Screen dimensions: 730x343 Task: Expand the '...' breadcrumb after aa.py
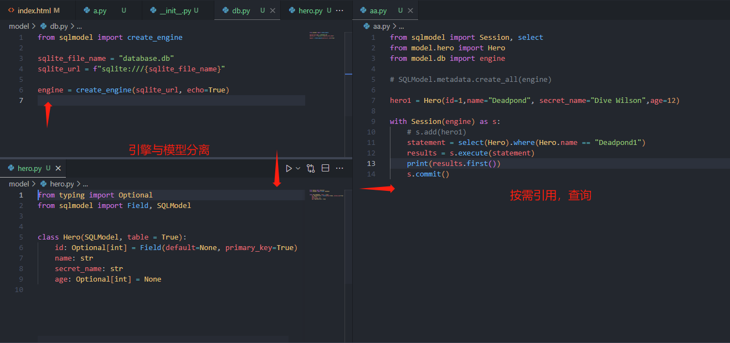(x=401, y=26)
